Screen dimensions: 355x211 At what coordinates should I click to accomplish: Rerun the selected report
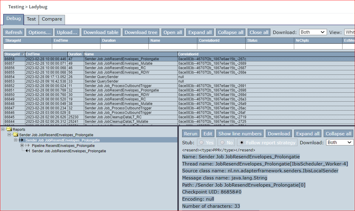coord(190,134)
